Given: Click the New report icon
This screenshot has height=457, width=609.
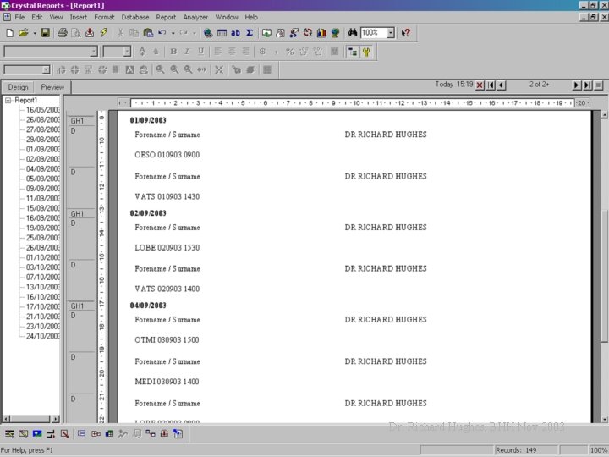Looking at the screenshot, I should [9, 33].
